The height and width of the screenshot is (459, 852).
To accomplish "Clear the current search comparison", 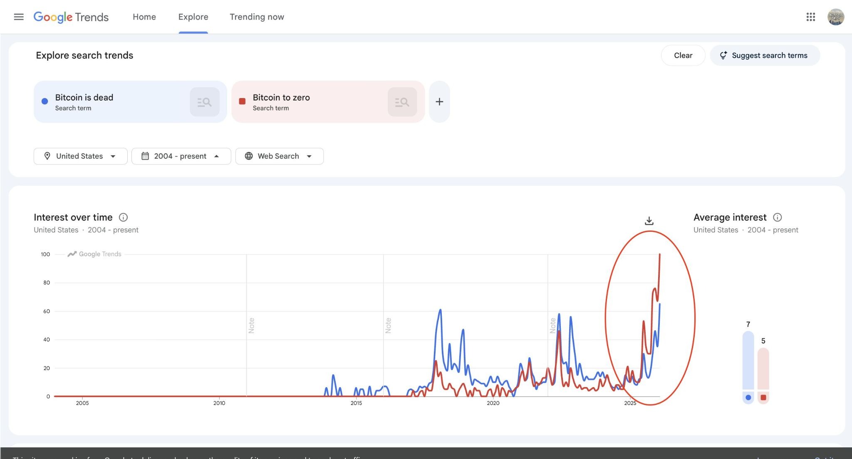I will 683,55.
